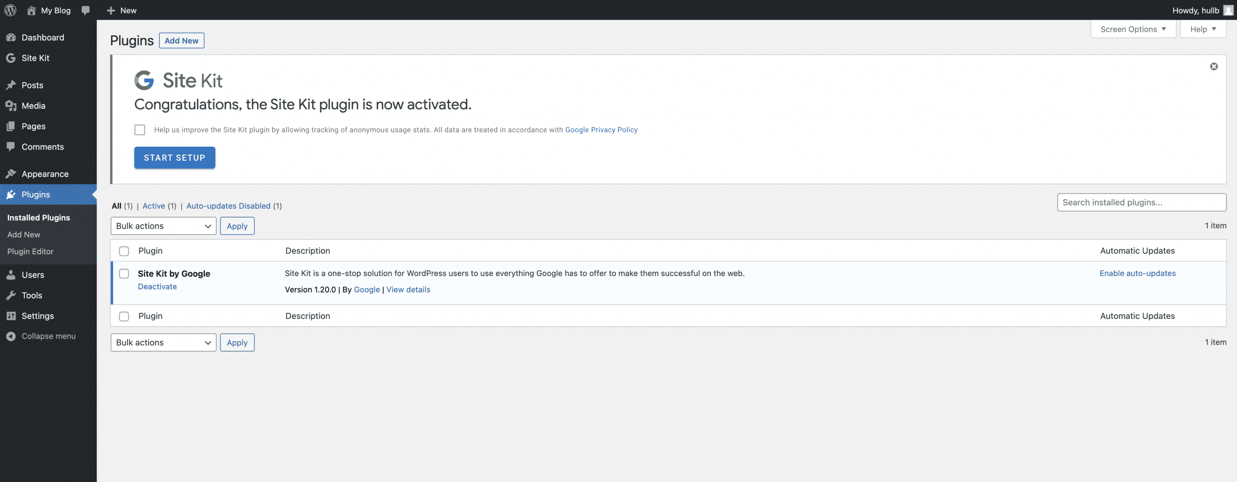Tick the select-all checkbox in table header
Screen dimensions: 1237x482
pos(124,251)
